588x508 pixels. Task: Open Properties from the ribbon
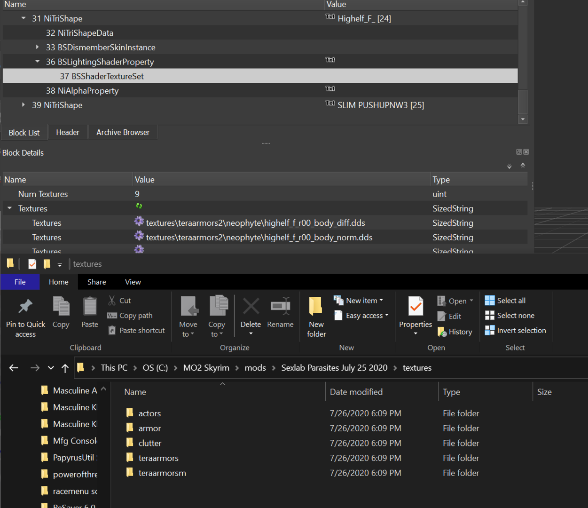pyautogui.click(x=416, y=316)
